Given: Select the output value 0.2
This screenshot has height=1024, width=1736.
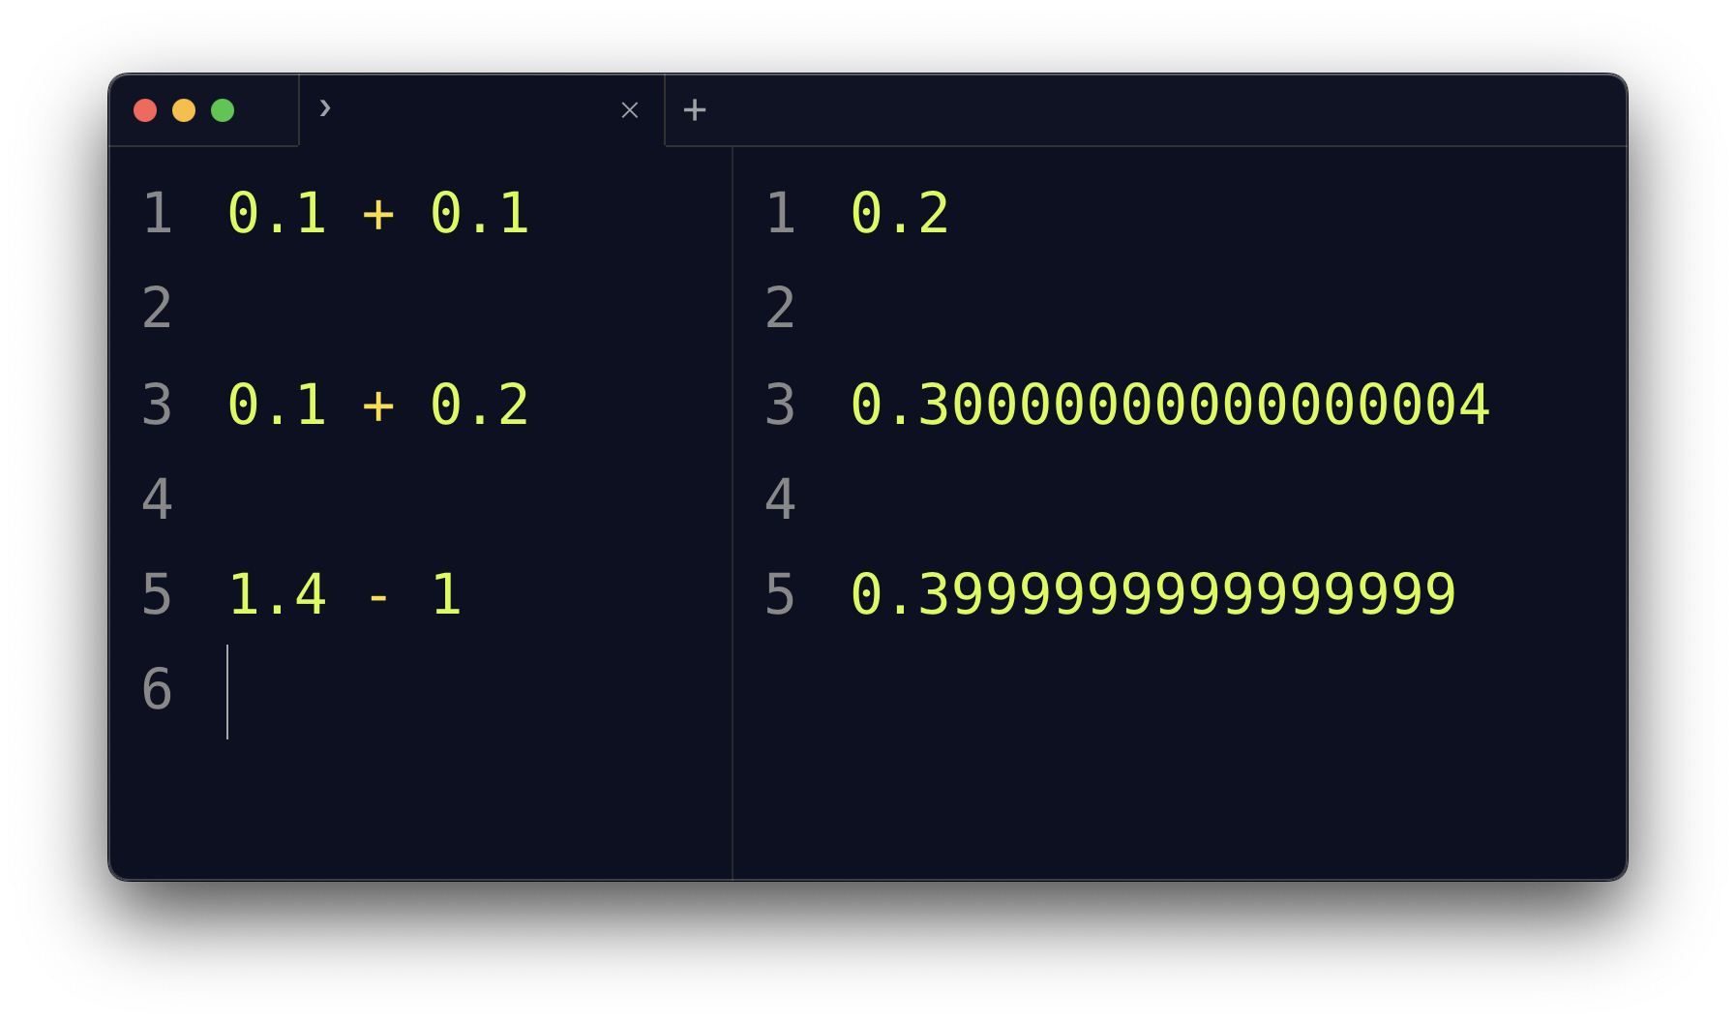Looking at the screenshot, I should (x=898, y=213).
